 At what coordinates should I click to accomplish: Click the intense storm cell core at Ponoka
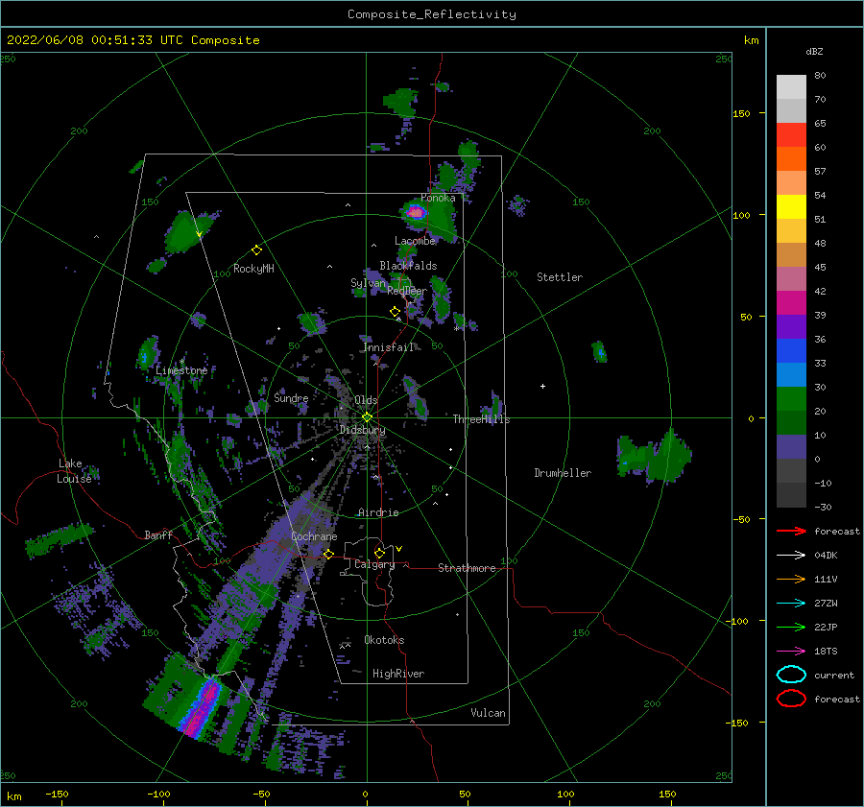point(416,211)
